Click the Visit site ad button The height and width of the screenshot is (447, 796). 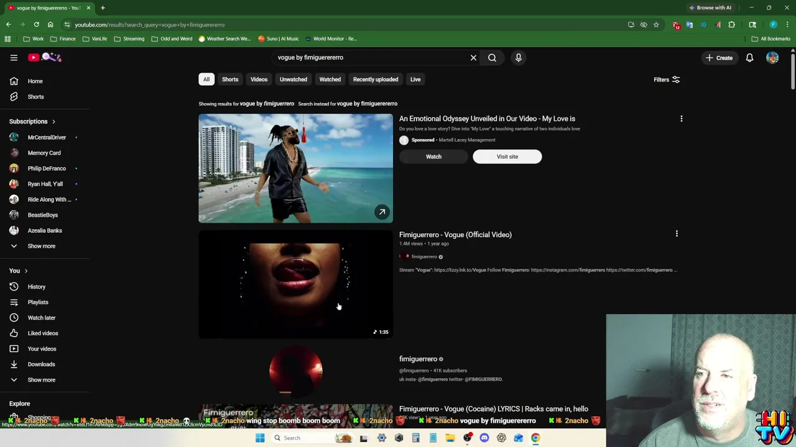(507, 156)
